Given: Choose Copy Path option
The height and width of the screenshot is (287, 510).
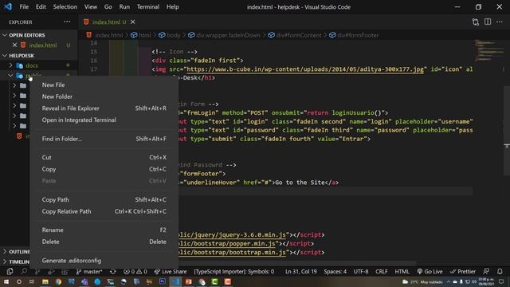Looking at the screenshot, I should [104, 199].
